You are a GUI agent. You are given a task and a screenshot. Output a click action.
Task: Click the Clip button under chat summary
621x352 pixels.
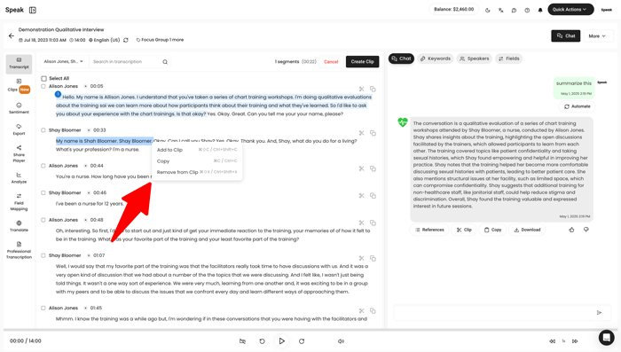pyautogui.click(x=464, y=230)
